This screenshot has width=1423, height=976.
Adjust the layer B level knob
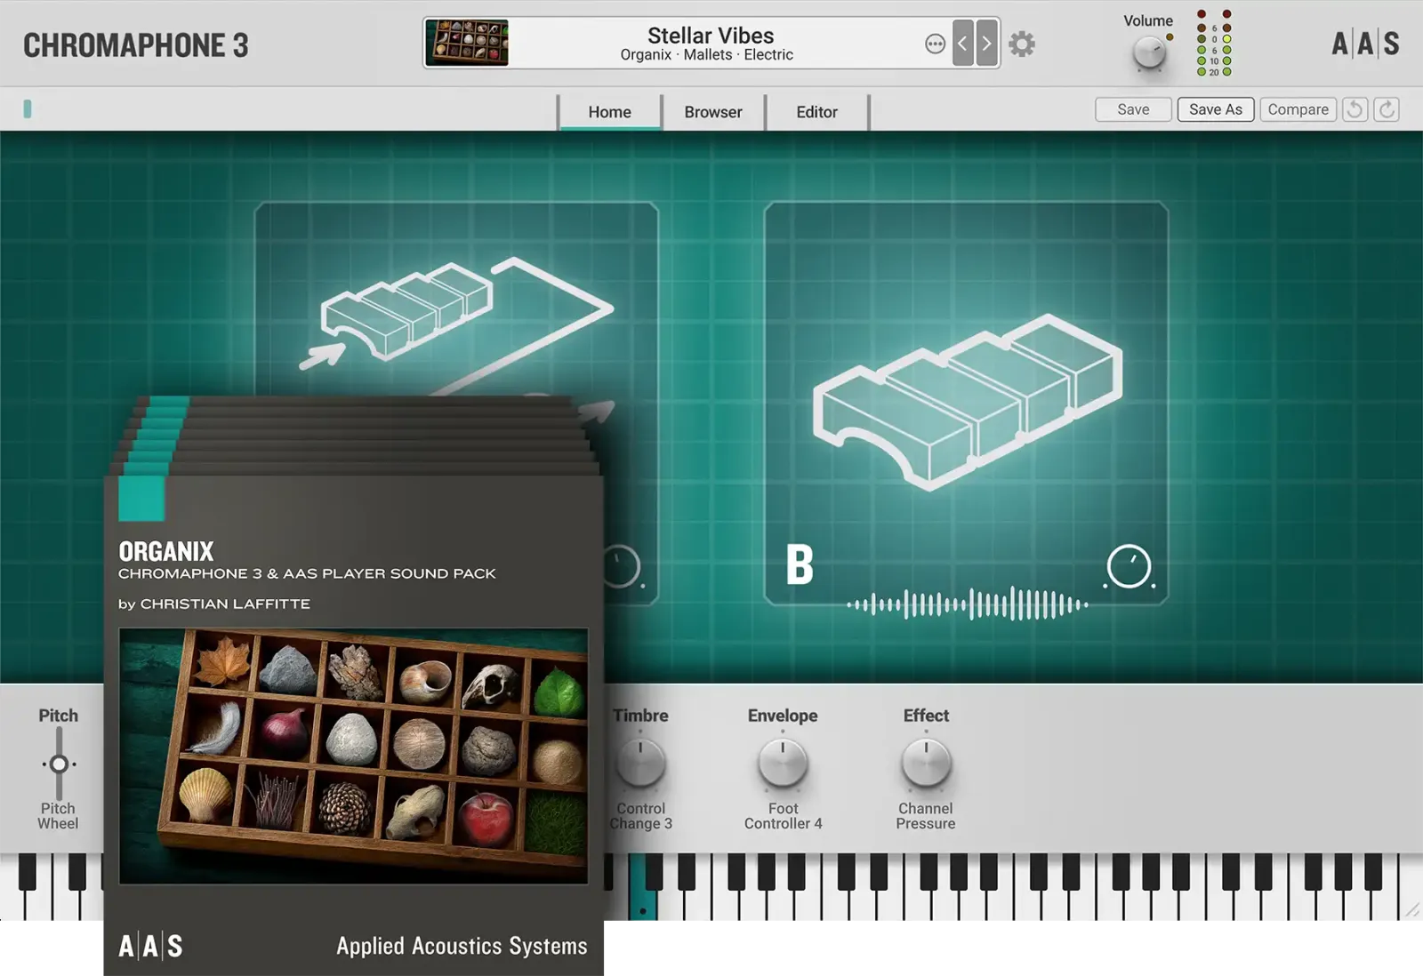click(1129, 566)
